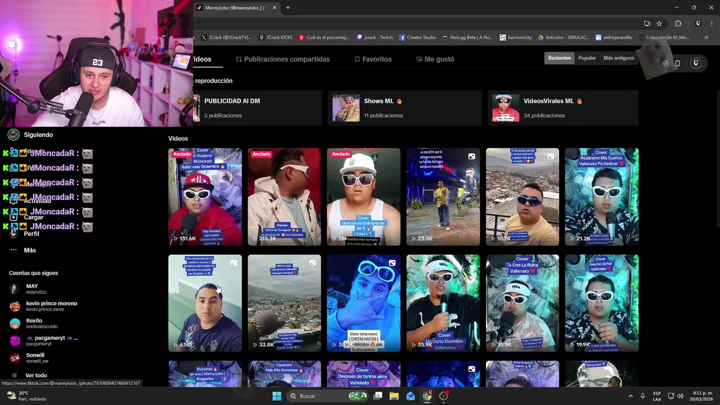Image resolution: width=720 pixels, height=405 pixels.
Task: Open the 'Colección de M_blei' bookmark
Action: (x=664, y=38)
